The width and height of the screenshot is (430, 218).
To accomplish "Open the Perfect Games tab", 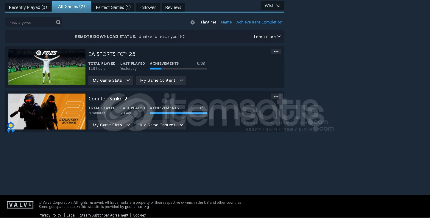I will (x=113, y=7).
